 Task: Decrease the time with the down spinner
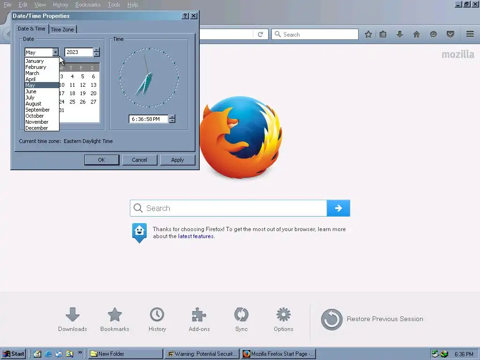(172, 120)
